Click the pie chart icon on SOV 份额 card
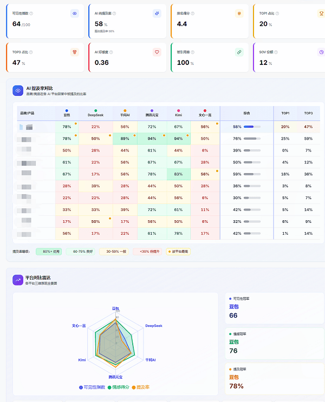325x402 pixels. tap(321, 52)
